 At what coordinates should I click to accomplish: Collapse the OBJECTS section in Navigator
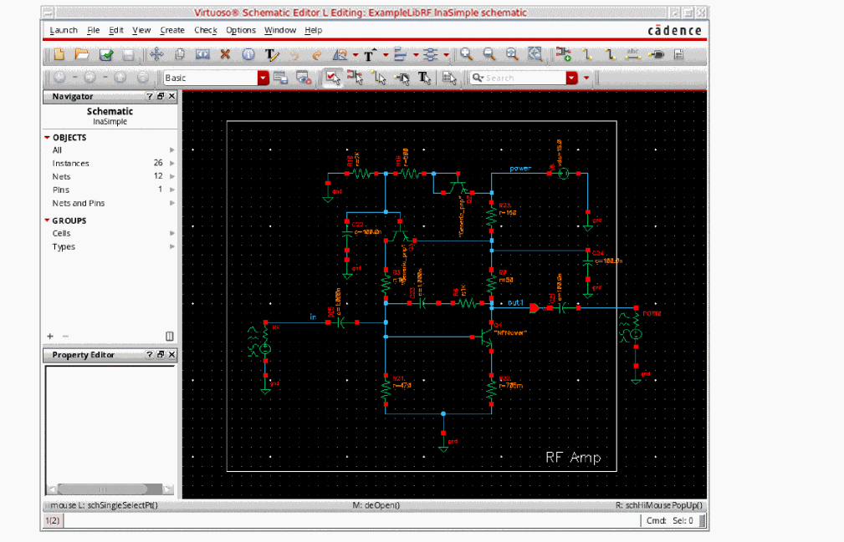(x=48, y=137)
